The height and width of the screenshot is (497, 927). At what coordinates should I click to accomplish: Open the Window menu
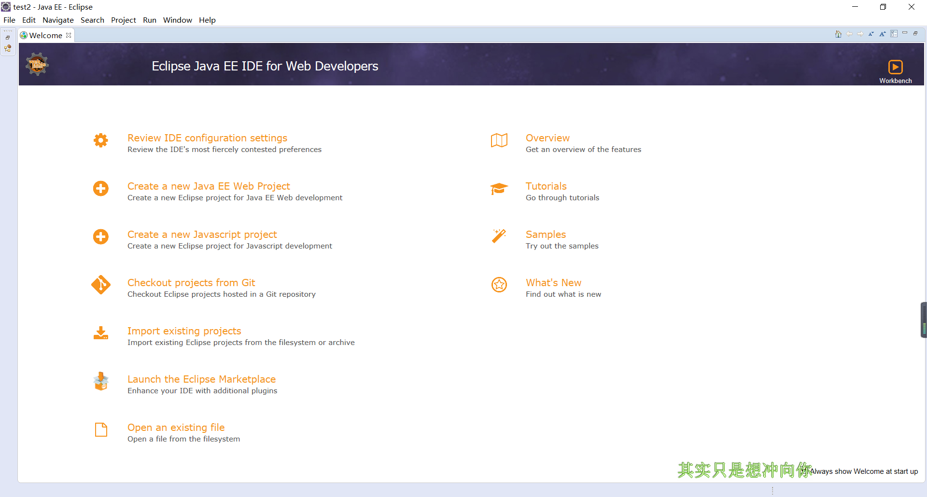pyautogui.click(x=178, y=20)
